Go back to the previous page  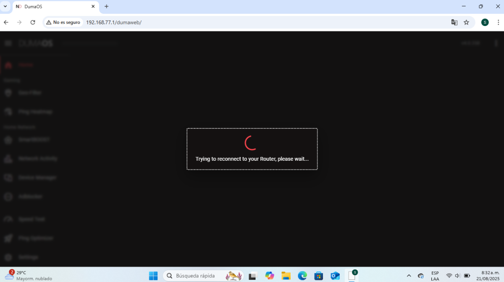click(6, 22)
